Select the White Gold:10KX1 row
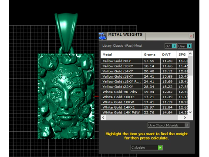 (x=144, y=97)
